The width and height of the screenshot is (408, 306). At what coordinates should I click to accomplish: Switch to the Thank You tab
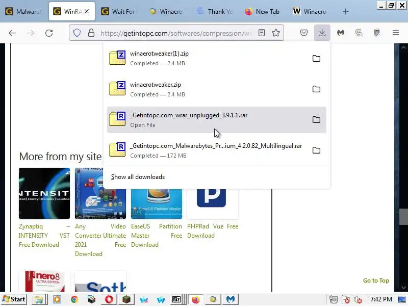215,11
